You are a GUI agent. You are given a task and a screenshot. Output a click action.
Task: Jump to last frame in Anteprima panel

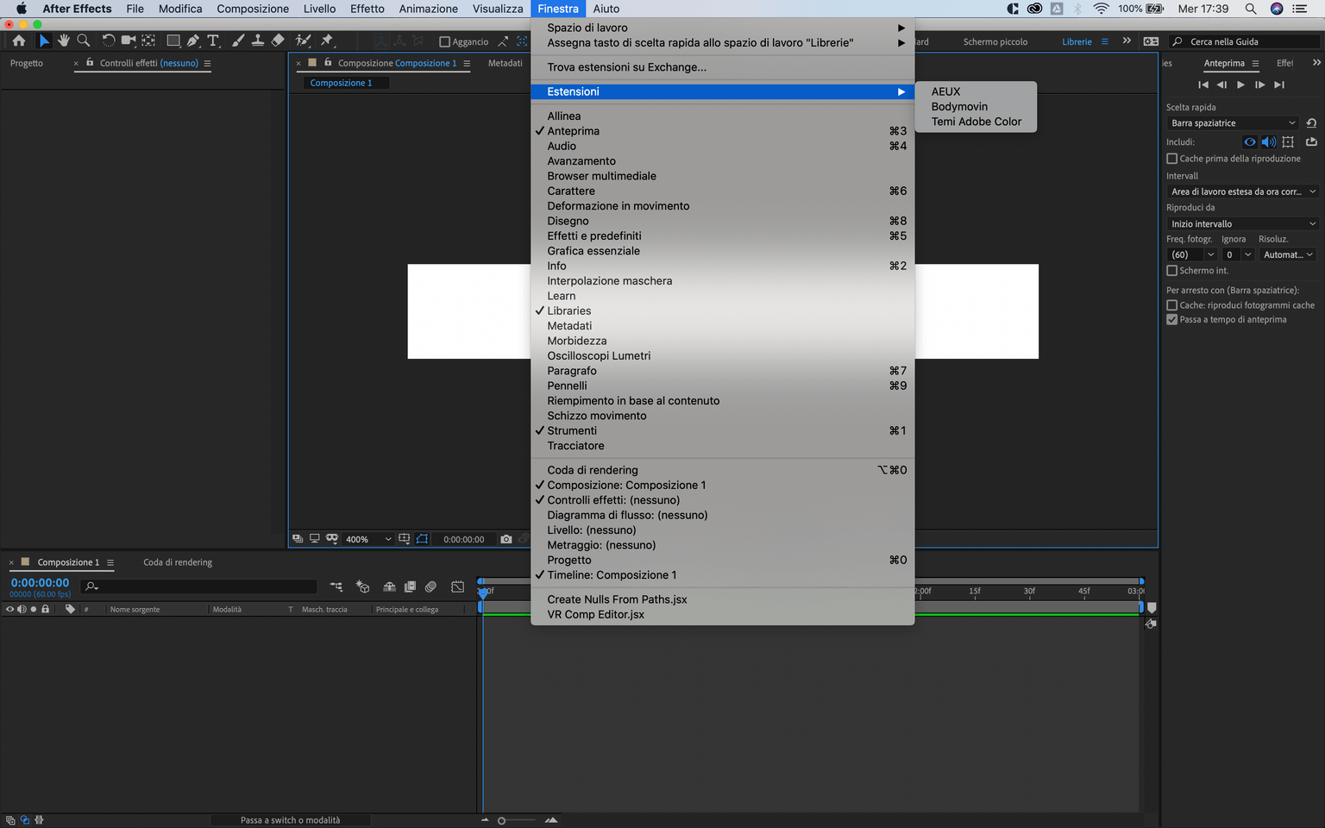(1279, 85)
